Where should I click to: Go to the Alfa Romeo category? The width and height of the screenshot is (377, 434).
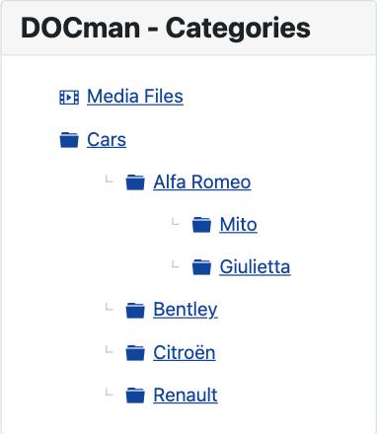tap(202, 181)
